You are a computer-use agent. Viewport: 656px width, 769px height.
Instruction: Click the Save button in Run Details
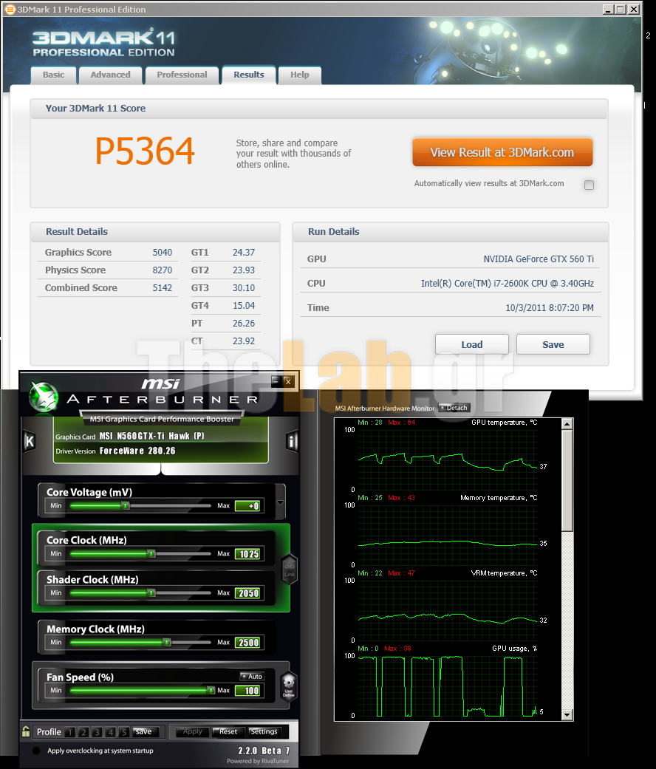point(553,345)
